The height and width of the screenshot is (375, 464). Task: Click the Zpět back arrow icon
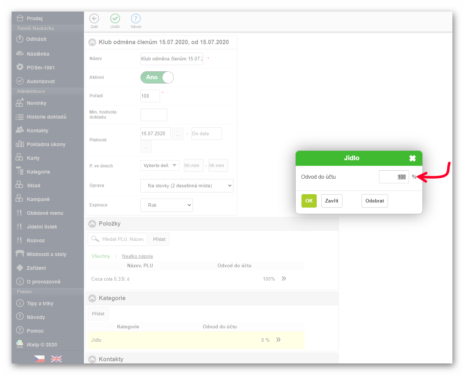tap(94, 19)
